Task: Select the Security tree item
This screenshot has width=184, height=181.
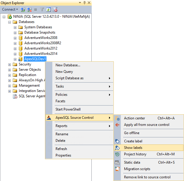Action: pos(25,64)
